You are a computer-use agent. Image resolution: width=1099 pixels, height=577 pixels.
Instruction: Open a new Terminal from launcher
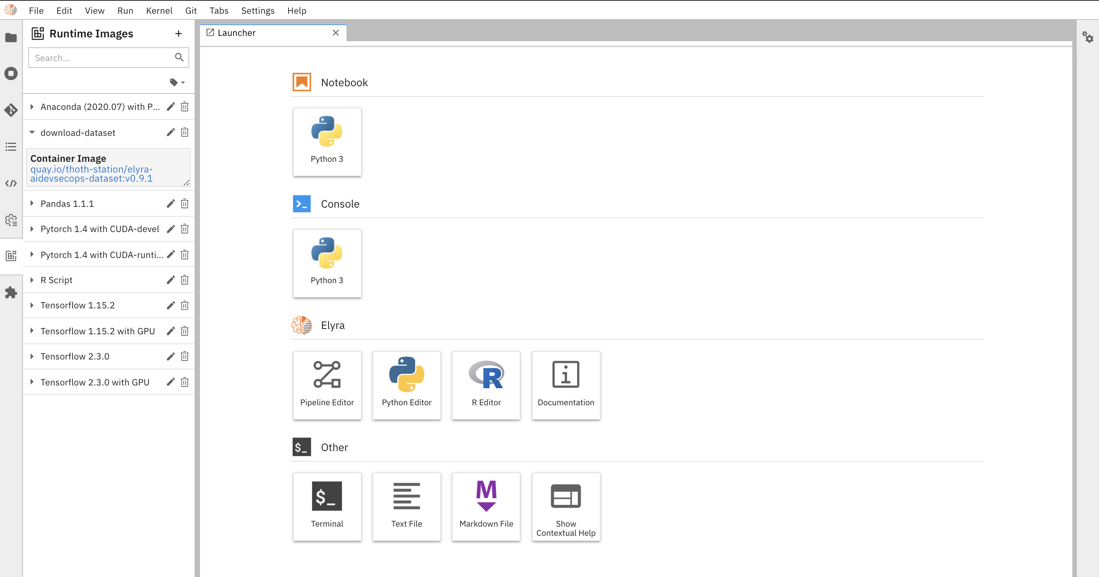pyautogui.click(x=327, y=506)
